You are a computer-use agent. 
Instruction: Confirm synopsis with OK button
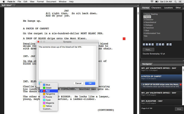click(x=90, y=83)
